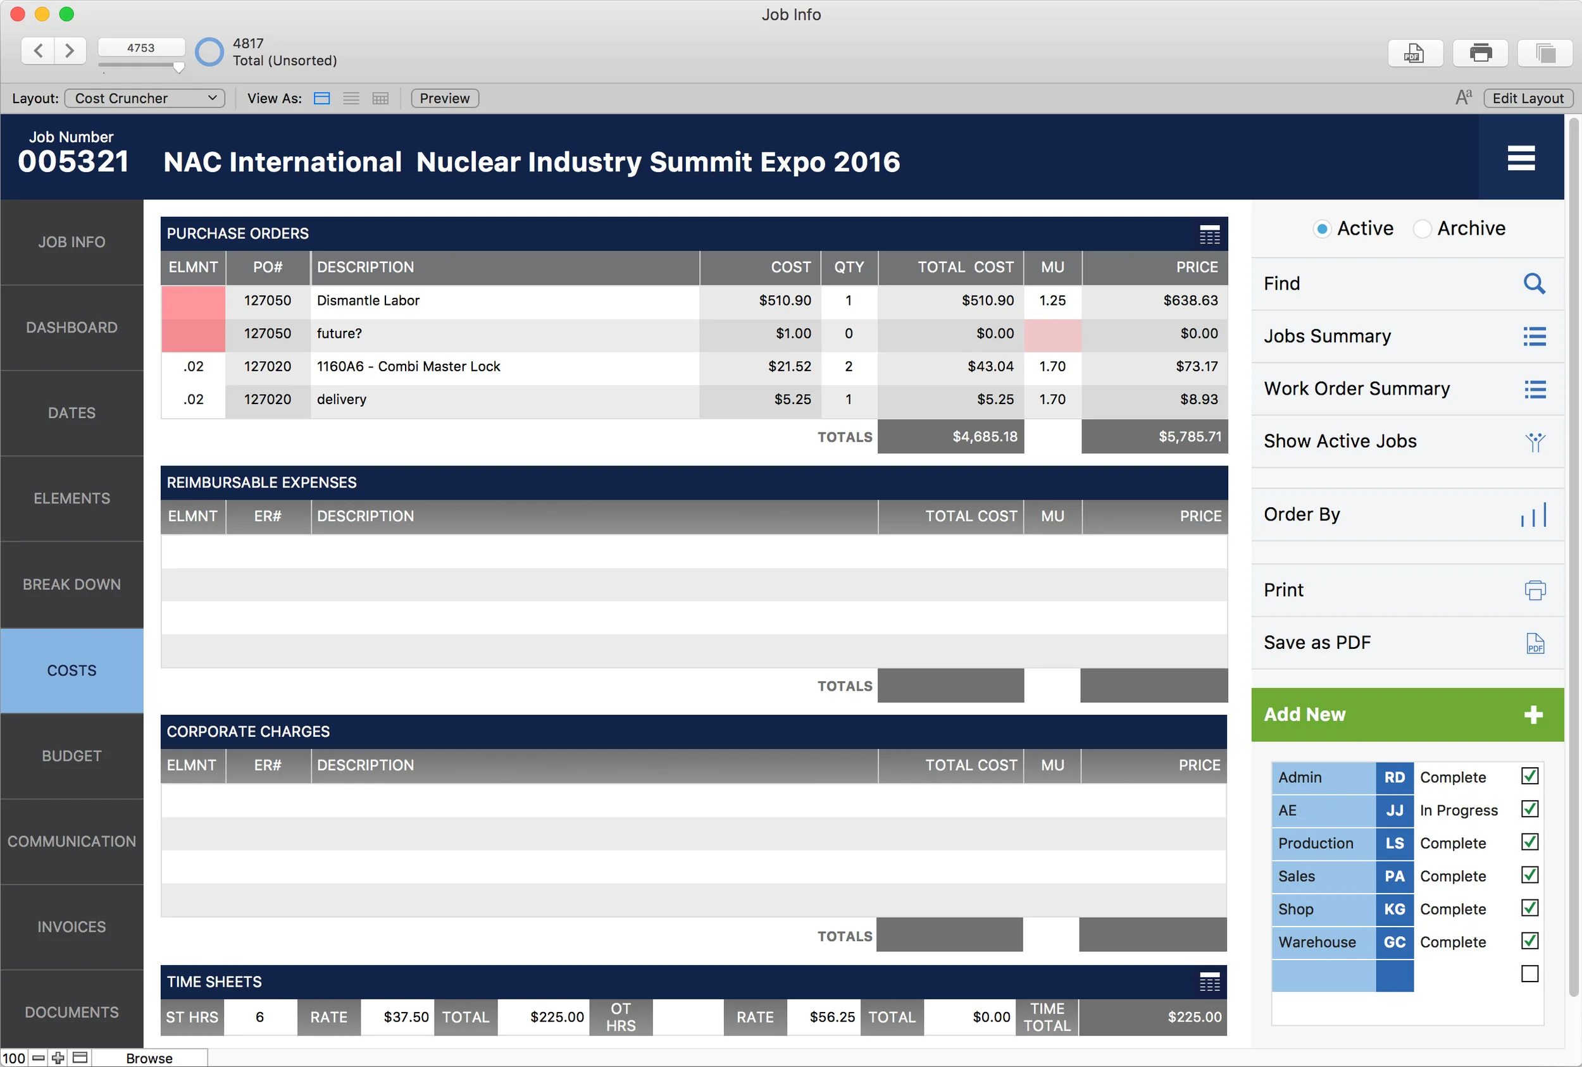Click the record navigation slider

141,66
